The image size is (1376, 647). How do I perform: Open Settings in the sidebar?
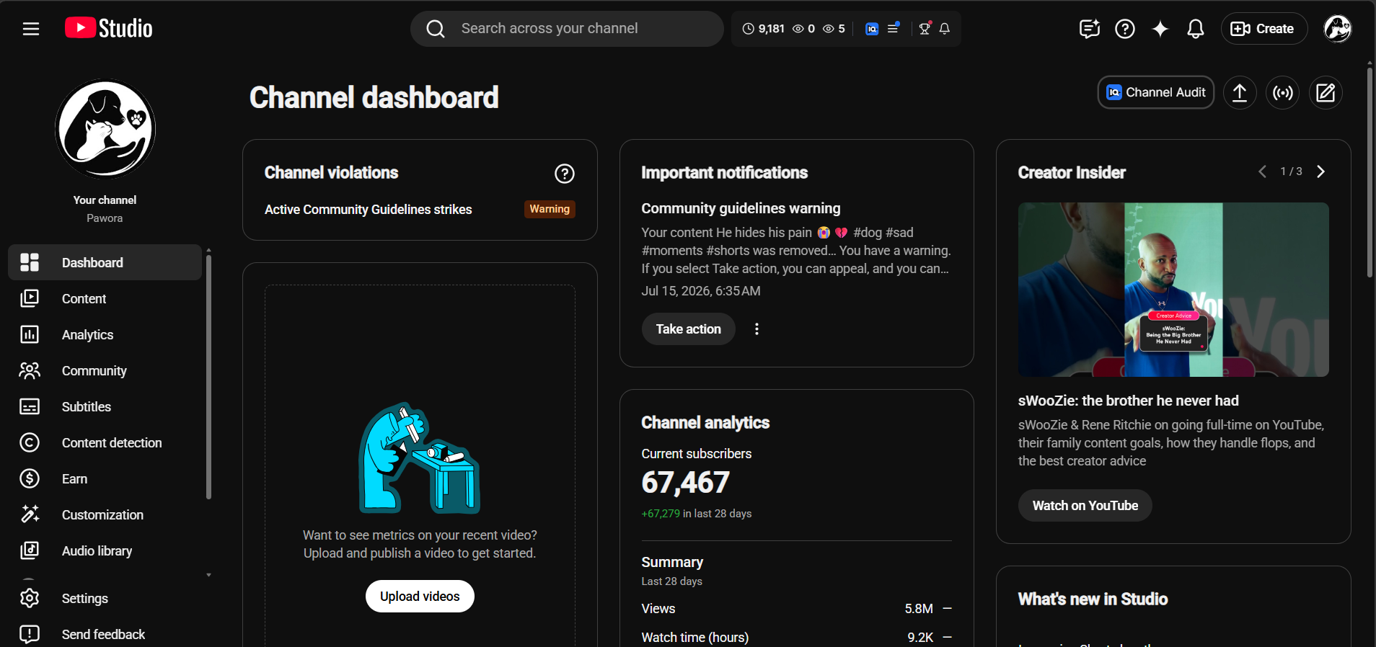point(105,598)
